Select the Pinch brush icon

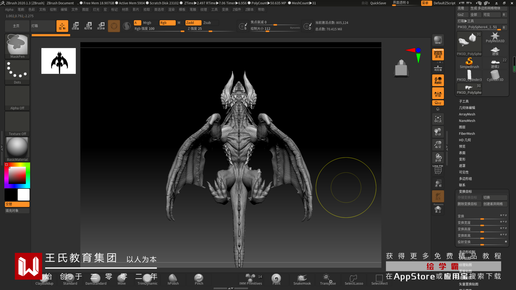point(199,280)
